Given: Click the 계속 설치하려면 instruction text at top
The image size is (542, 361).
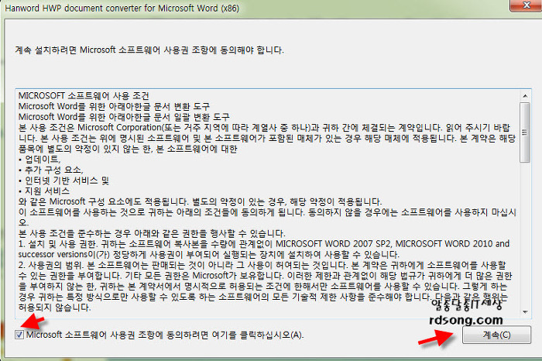Looking at the screenshot, I should point(149,50).
